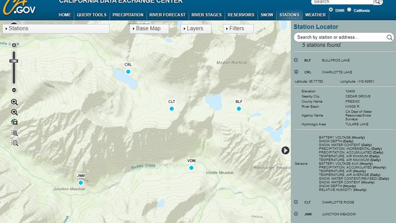Select the California radio button
This screenshot has height=223, width=396.
[x=349, y=9]
